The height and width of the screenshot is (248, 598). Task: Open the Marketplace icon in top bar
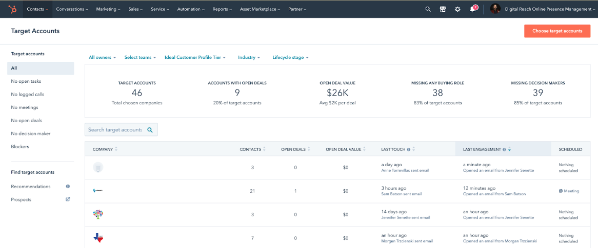[x=443, y=9]
